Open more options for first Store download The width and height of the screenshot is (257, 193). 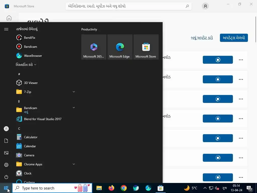241,60
